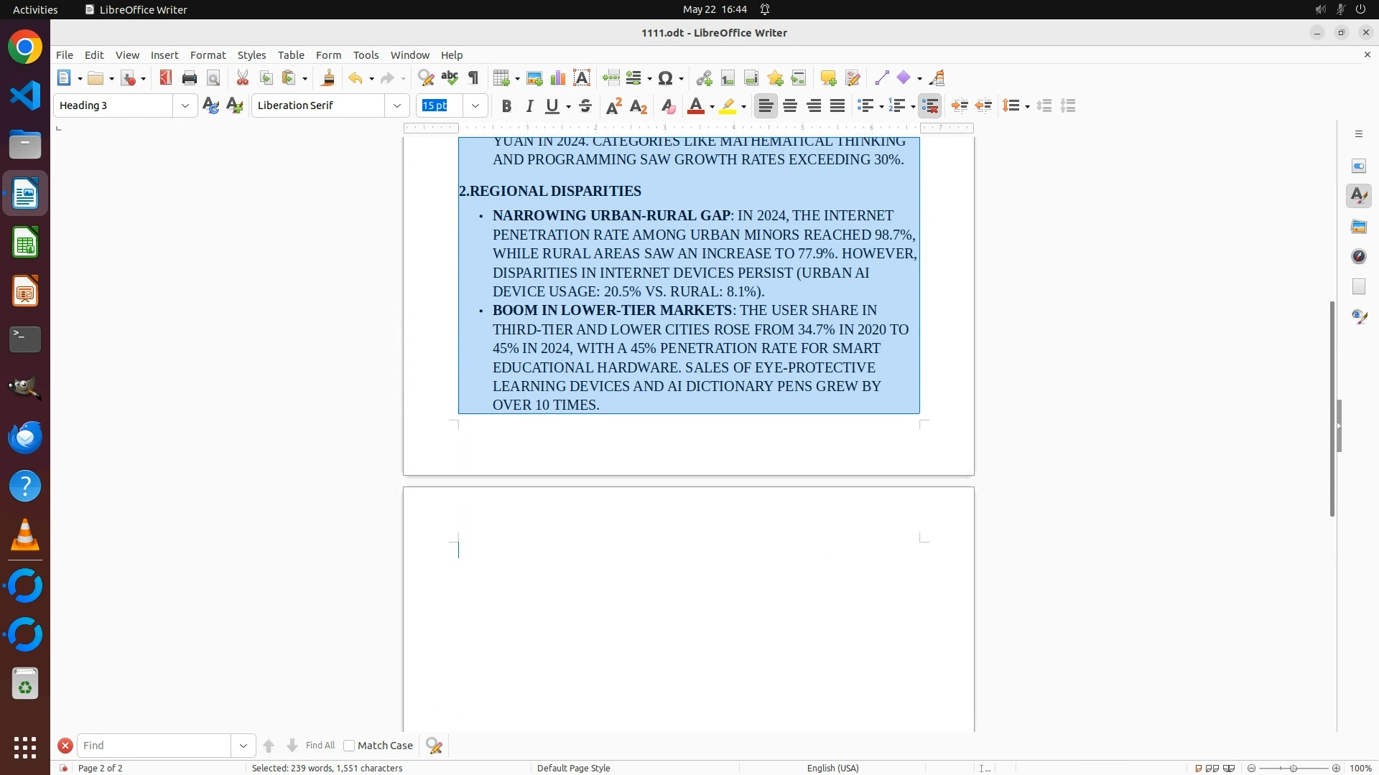Enable the Match Case checkbox
Viewport: 1379px width, 775px height.
pyautogui.click(x=349, y=746)
